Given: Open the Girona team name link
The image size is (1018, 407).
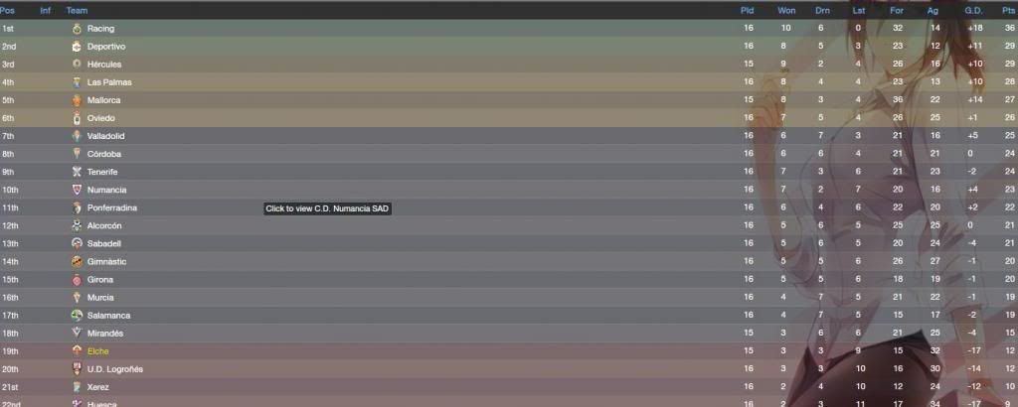Looking at the screenshot, I should (x=100, y=280).
